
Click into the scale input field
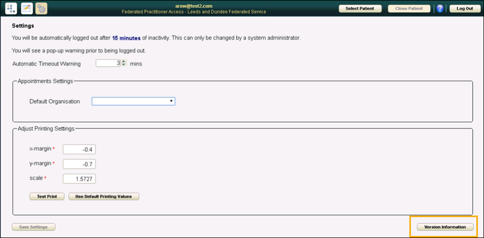tap(79, 179)
